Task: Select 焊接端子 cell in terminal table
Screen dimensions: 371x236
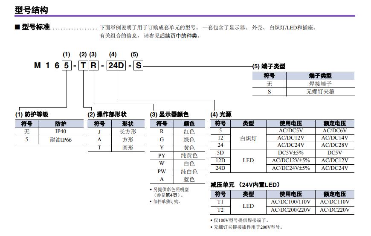Action: [320, 84]
